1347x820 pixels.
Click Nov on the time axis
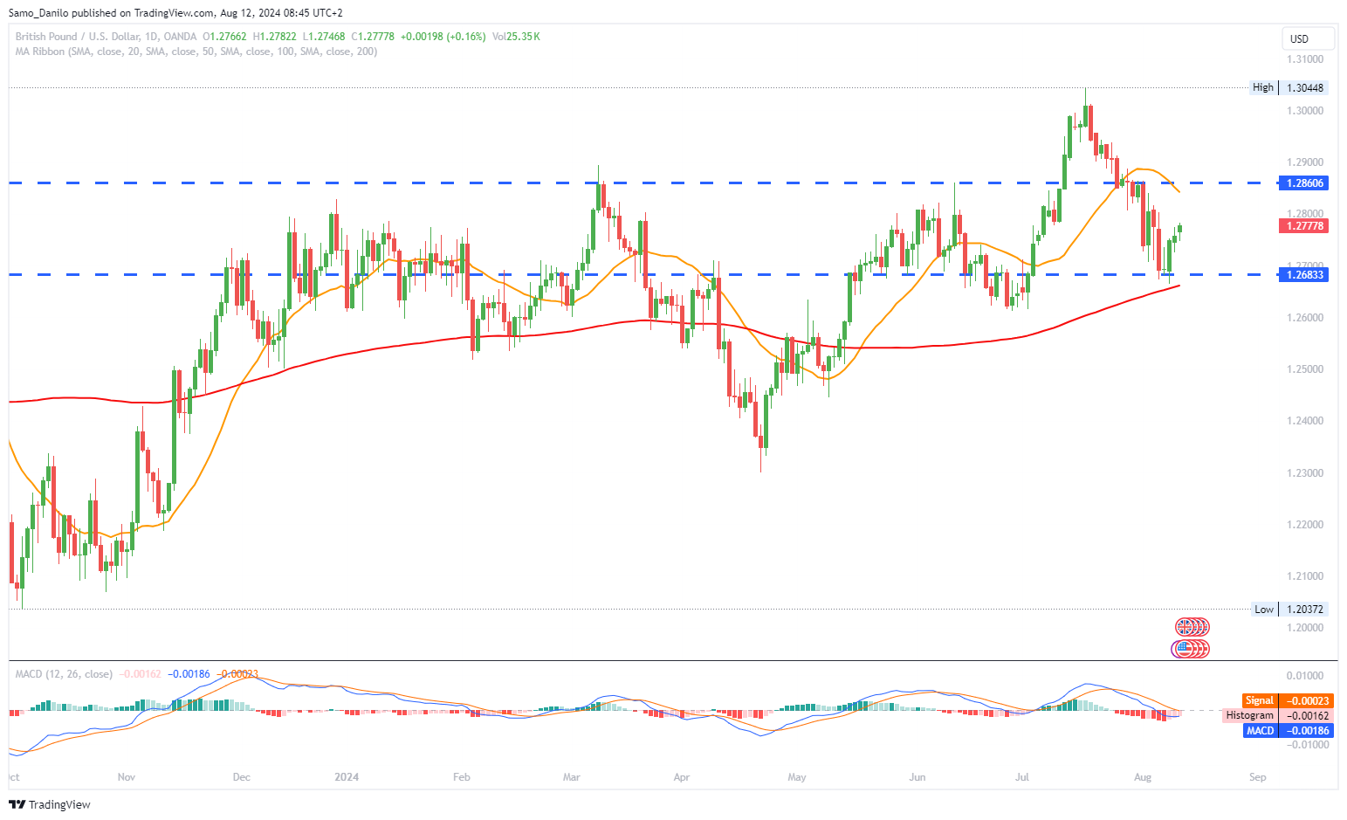click(x=127, y=777)
